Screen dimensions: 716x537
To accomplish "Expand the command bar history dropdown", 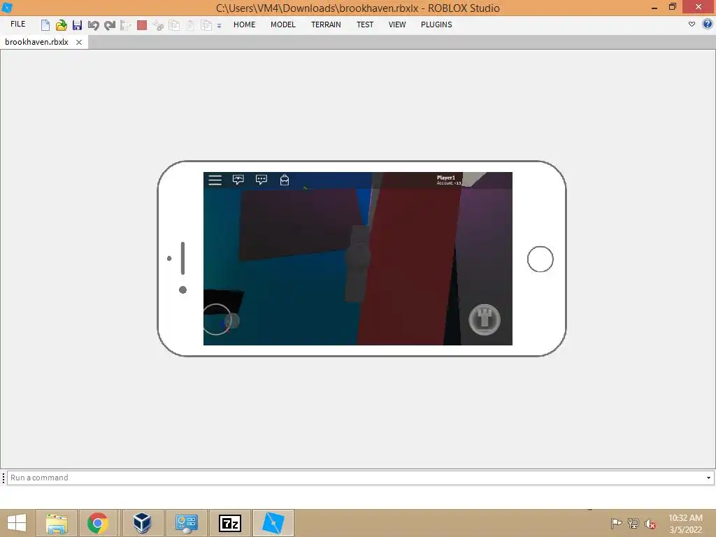I will (709, 478).
